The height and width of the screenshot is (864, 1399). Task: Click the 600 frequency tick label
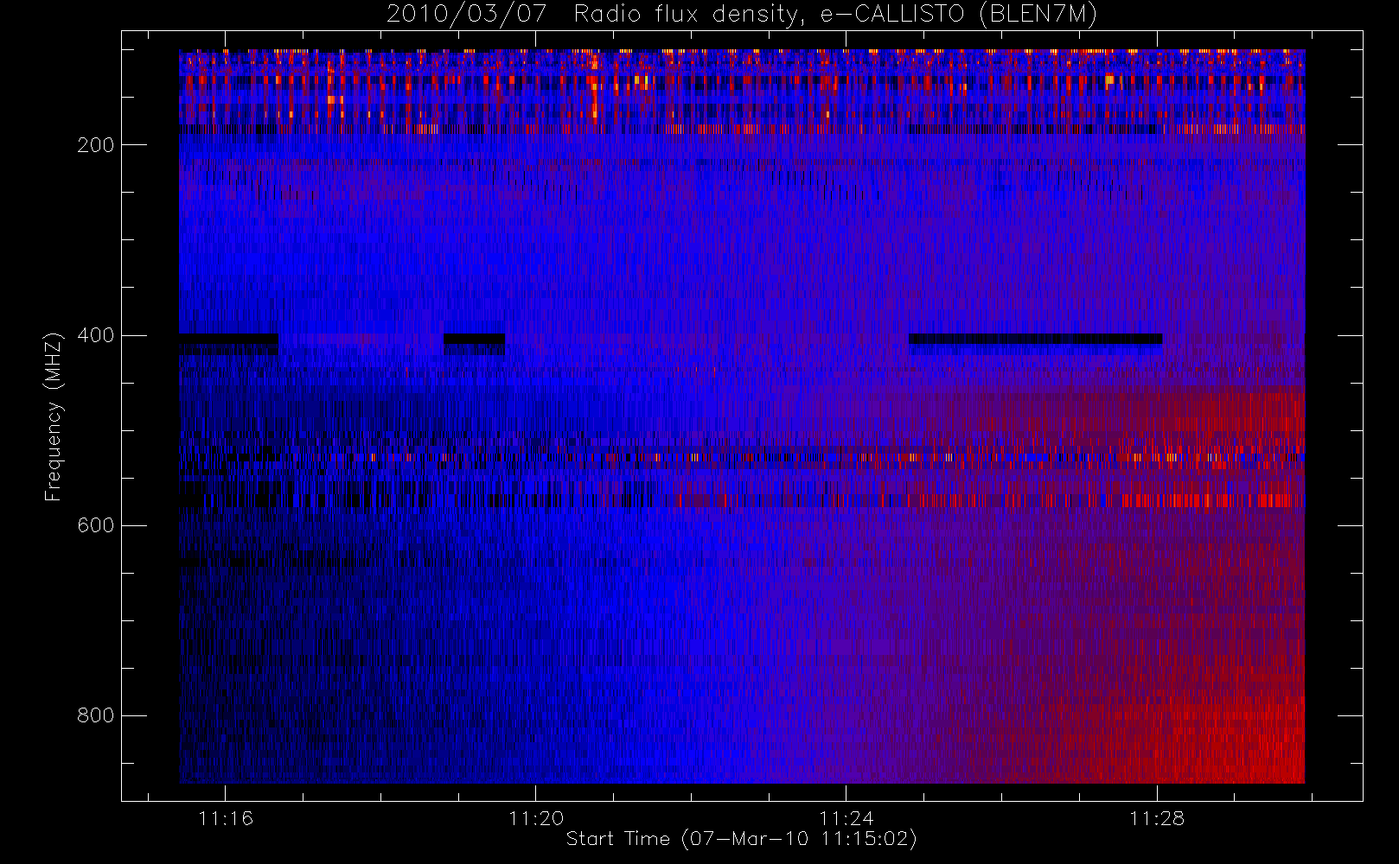[96, 525]
